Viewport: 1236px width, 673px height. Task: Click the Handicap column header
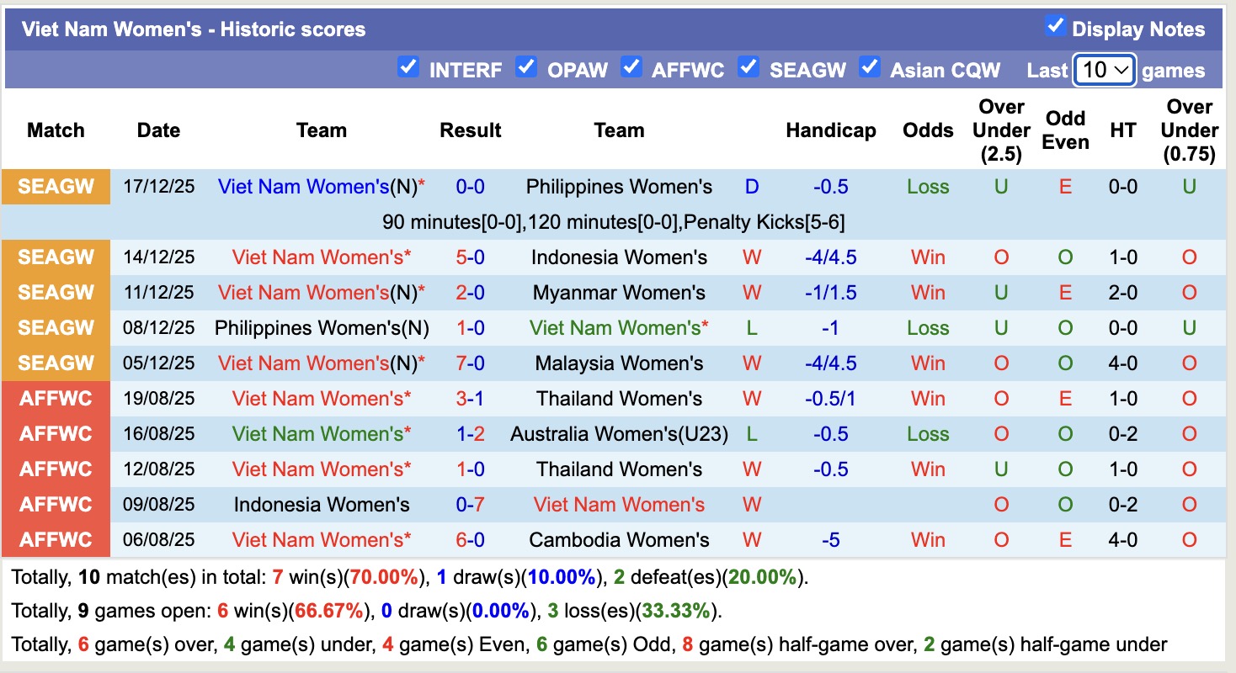pyautogui.click(x=830, y=130)
